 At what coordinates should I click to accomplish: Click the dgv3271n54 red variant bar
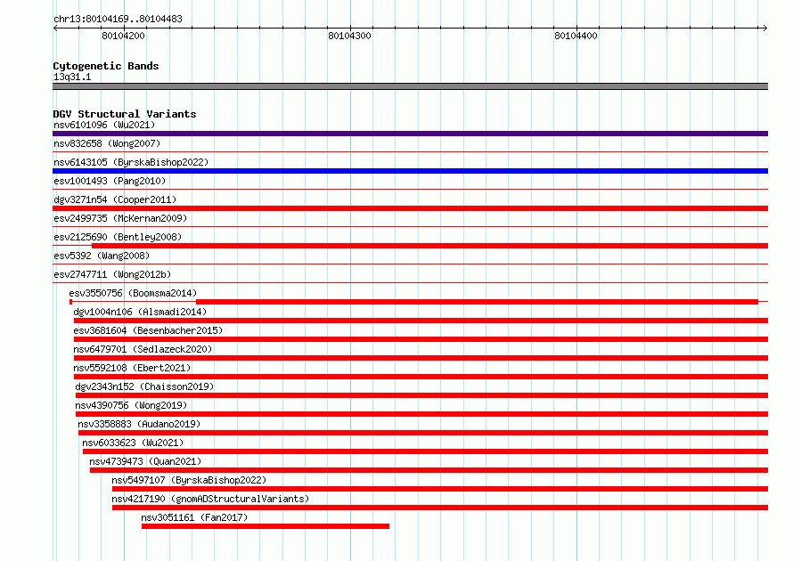click(x=410, y=208)
